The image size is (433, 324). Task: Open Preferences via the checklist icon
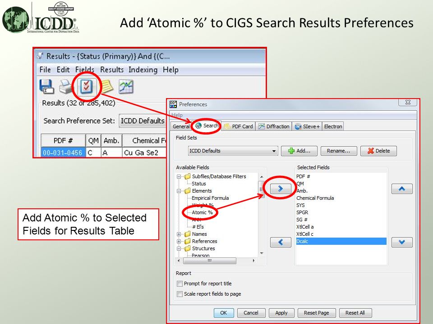(x=87, y=87)
